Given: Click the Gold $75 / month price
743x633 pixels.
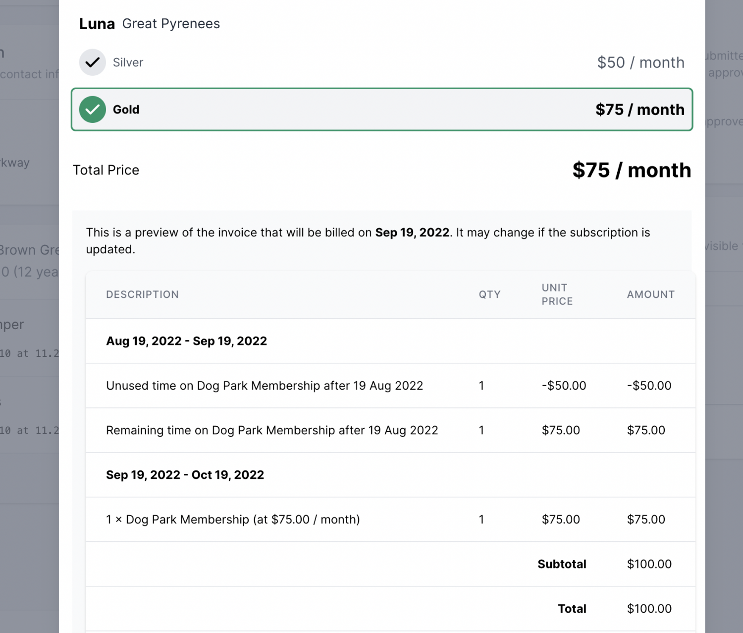Looking at the screenshot, I should tap(639, 110).
